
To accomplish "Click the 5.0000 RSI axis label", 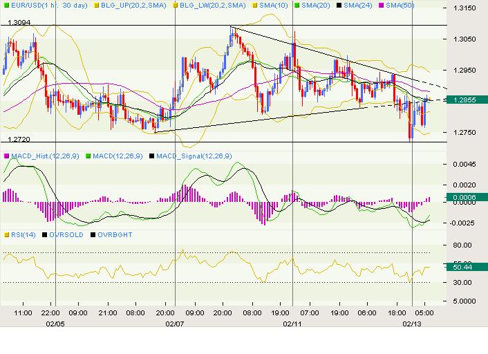I will pos(464,301).
